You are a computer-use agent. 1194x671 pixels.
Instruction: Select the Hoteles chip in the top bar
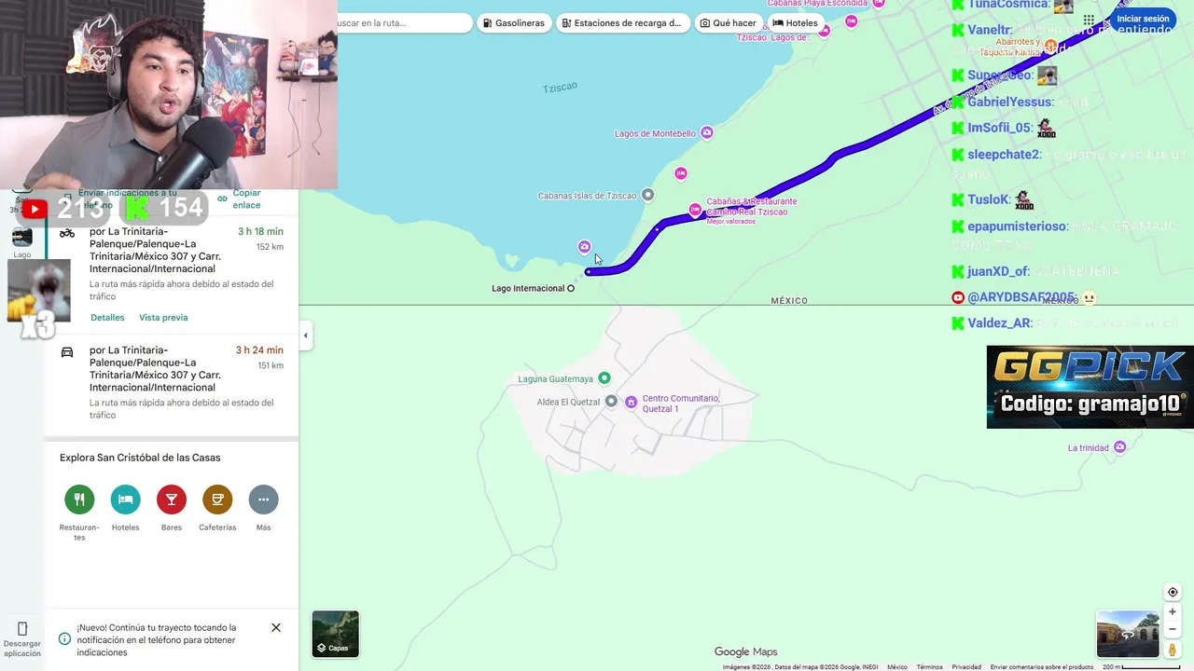coord(796,22)
